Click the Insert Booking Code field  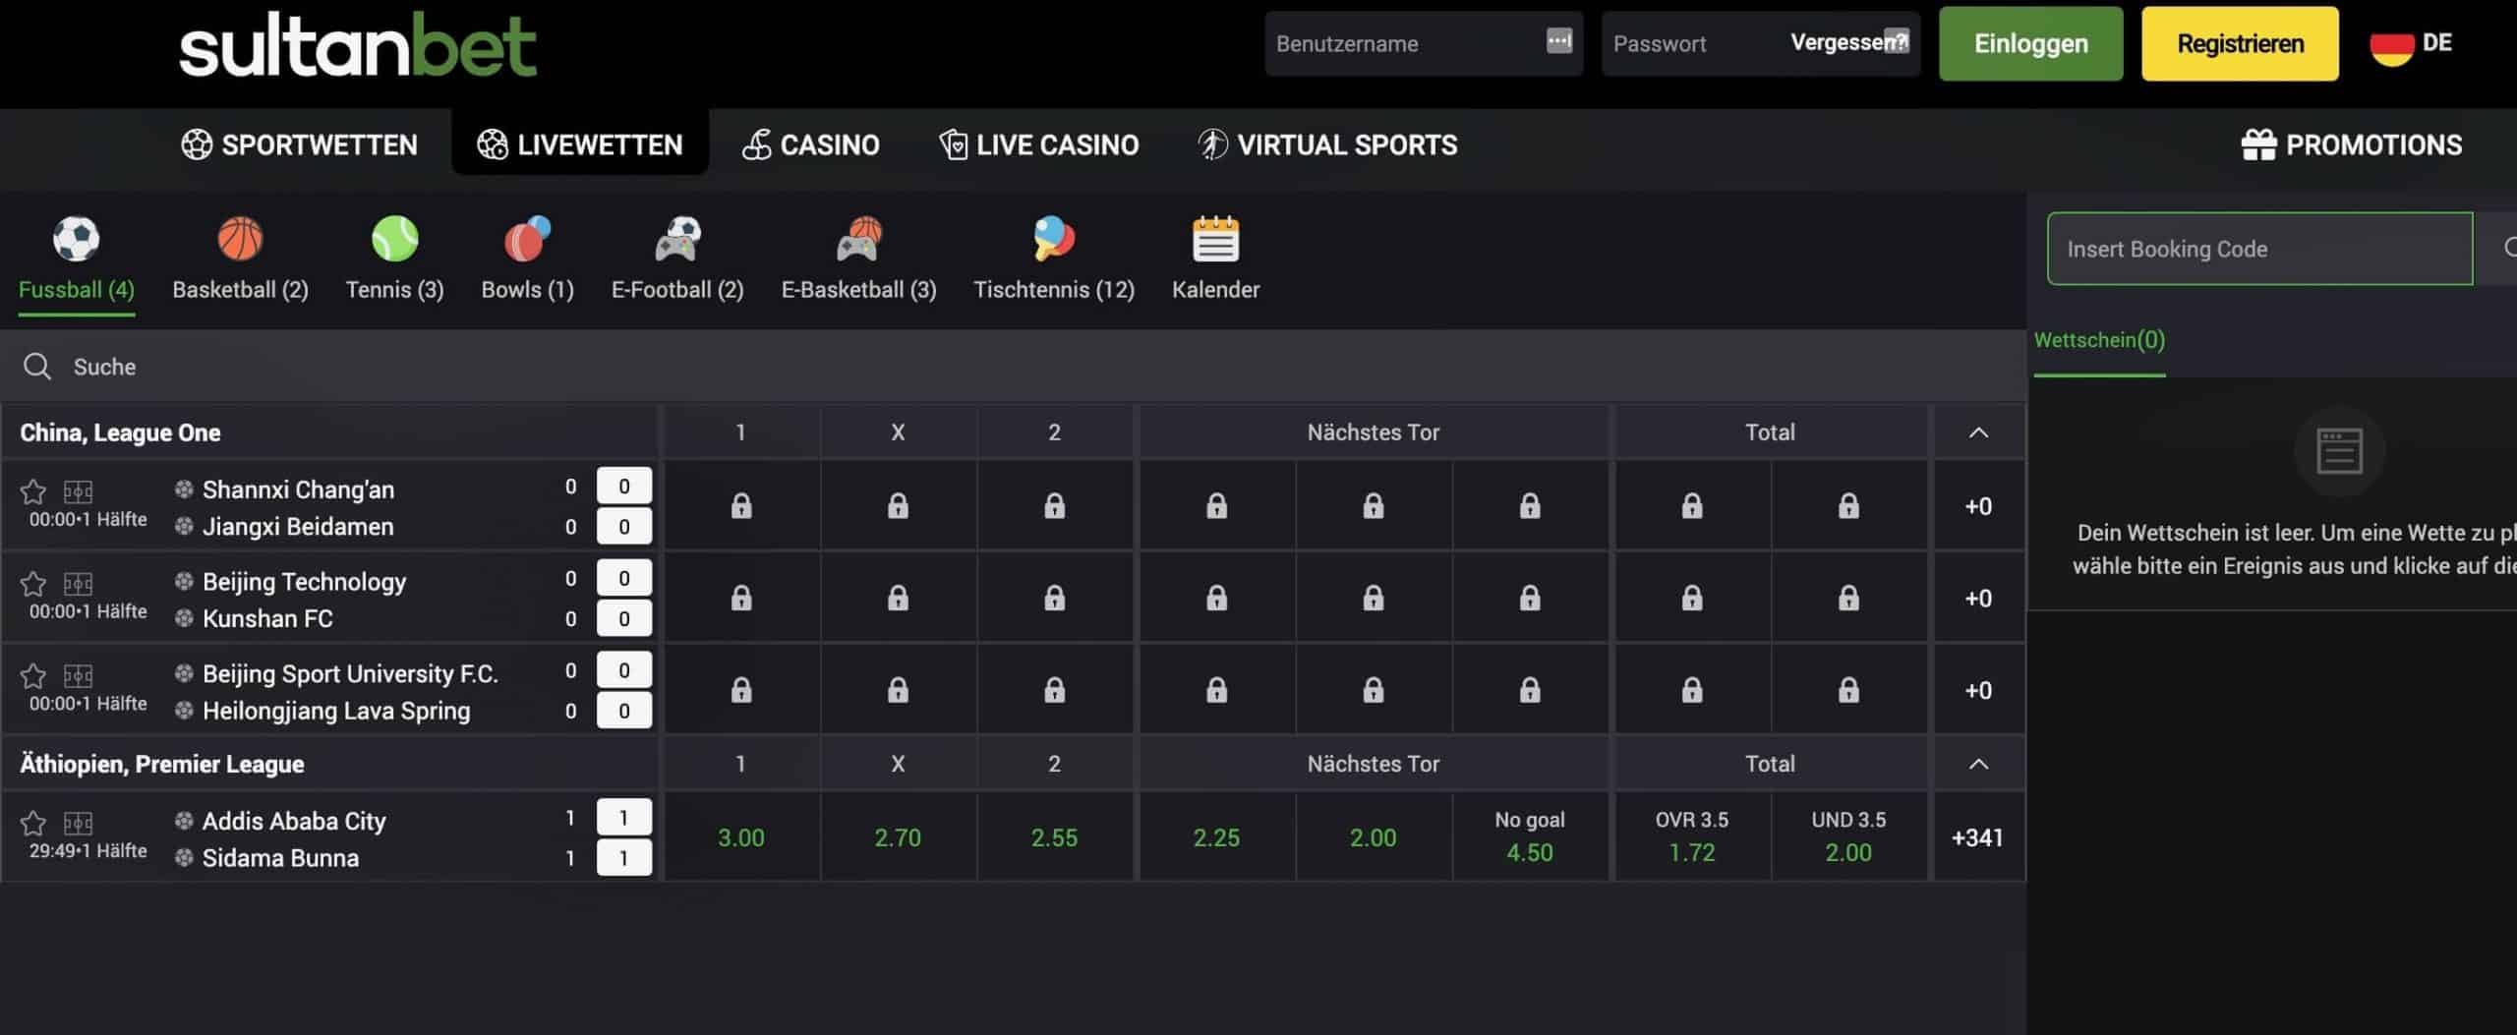tap(2258, 250)
